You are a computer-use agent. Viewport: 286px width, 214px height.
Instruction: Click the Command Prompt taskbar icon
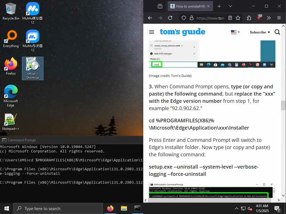[x=137, y=208]
